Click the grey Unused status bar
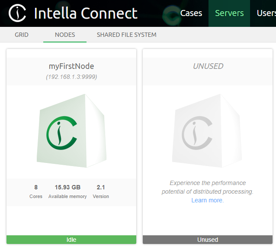276x247 pixels. coord(208,240)
